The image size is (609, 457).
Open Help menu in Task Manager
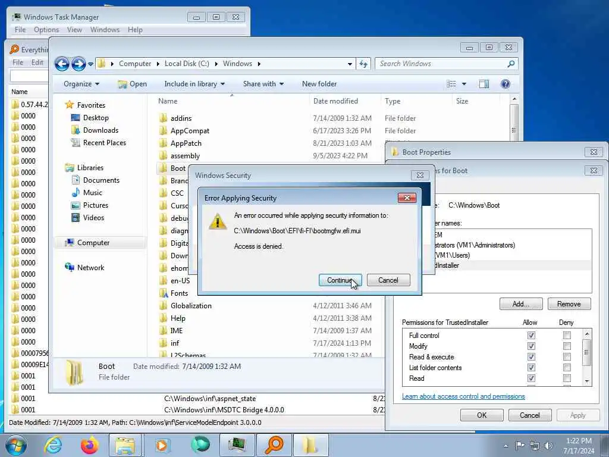[135, 30]
